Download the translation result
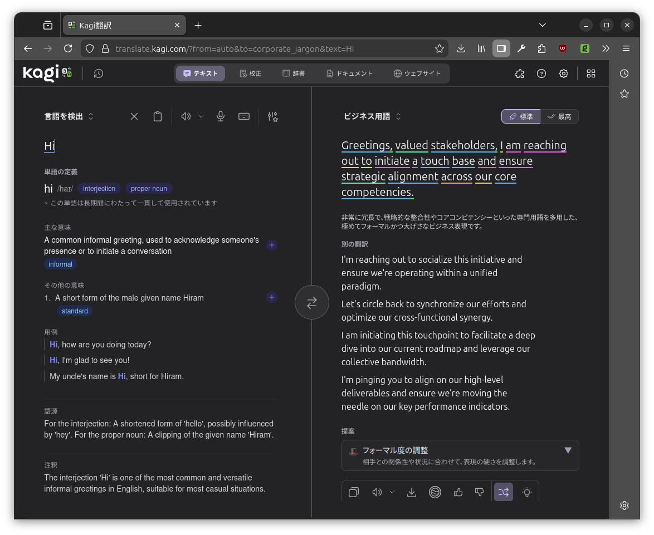Image resolution: width=654 pixels, height=535 pixels. pyautogui.click(x=412, y=492)
